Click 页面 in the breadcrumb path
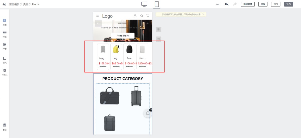The image size is (301, 138). 26,4
